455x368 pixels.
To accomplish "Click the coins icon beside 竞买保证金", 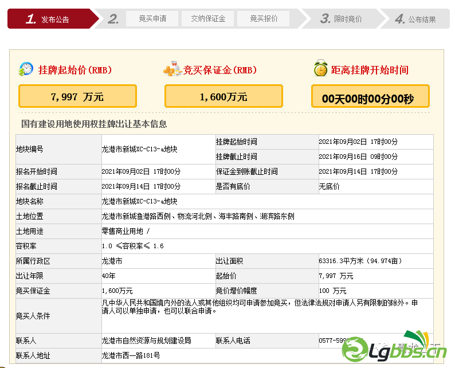I will click(x=172, y=69).
